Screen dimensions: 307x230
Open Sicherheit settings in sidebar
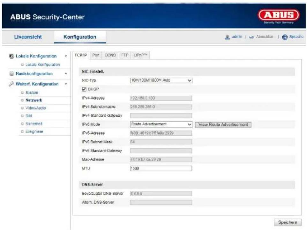pyautogui.click(x=34, y=124)
